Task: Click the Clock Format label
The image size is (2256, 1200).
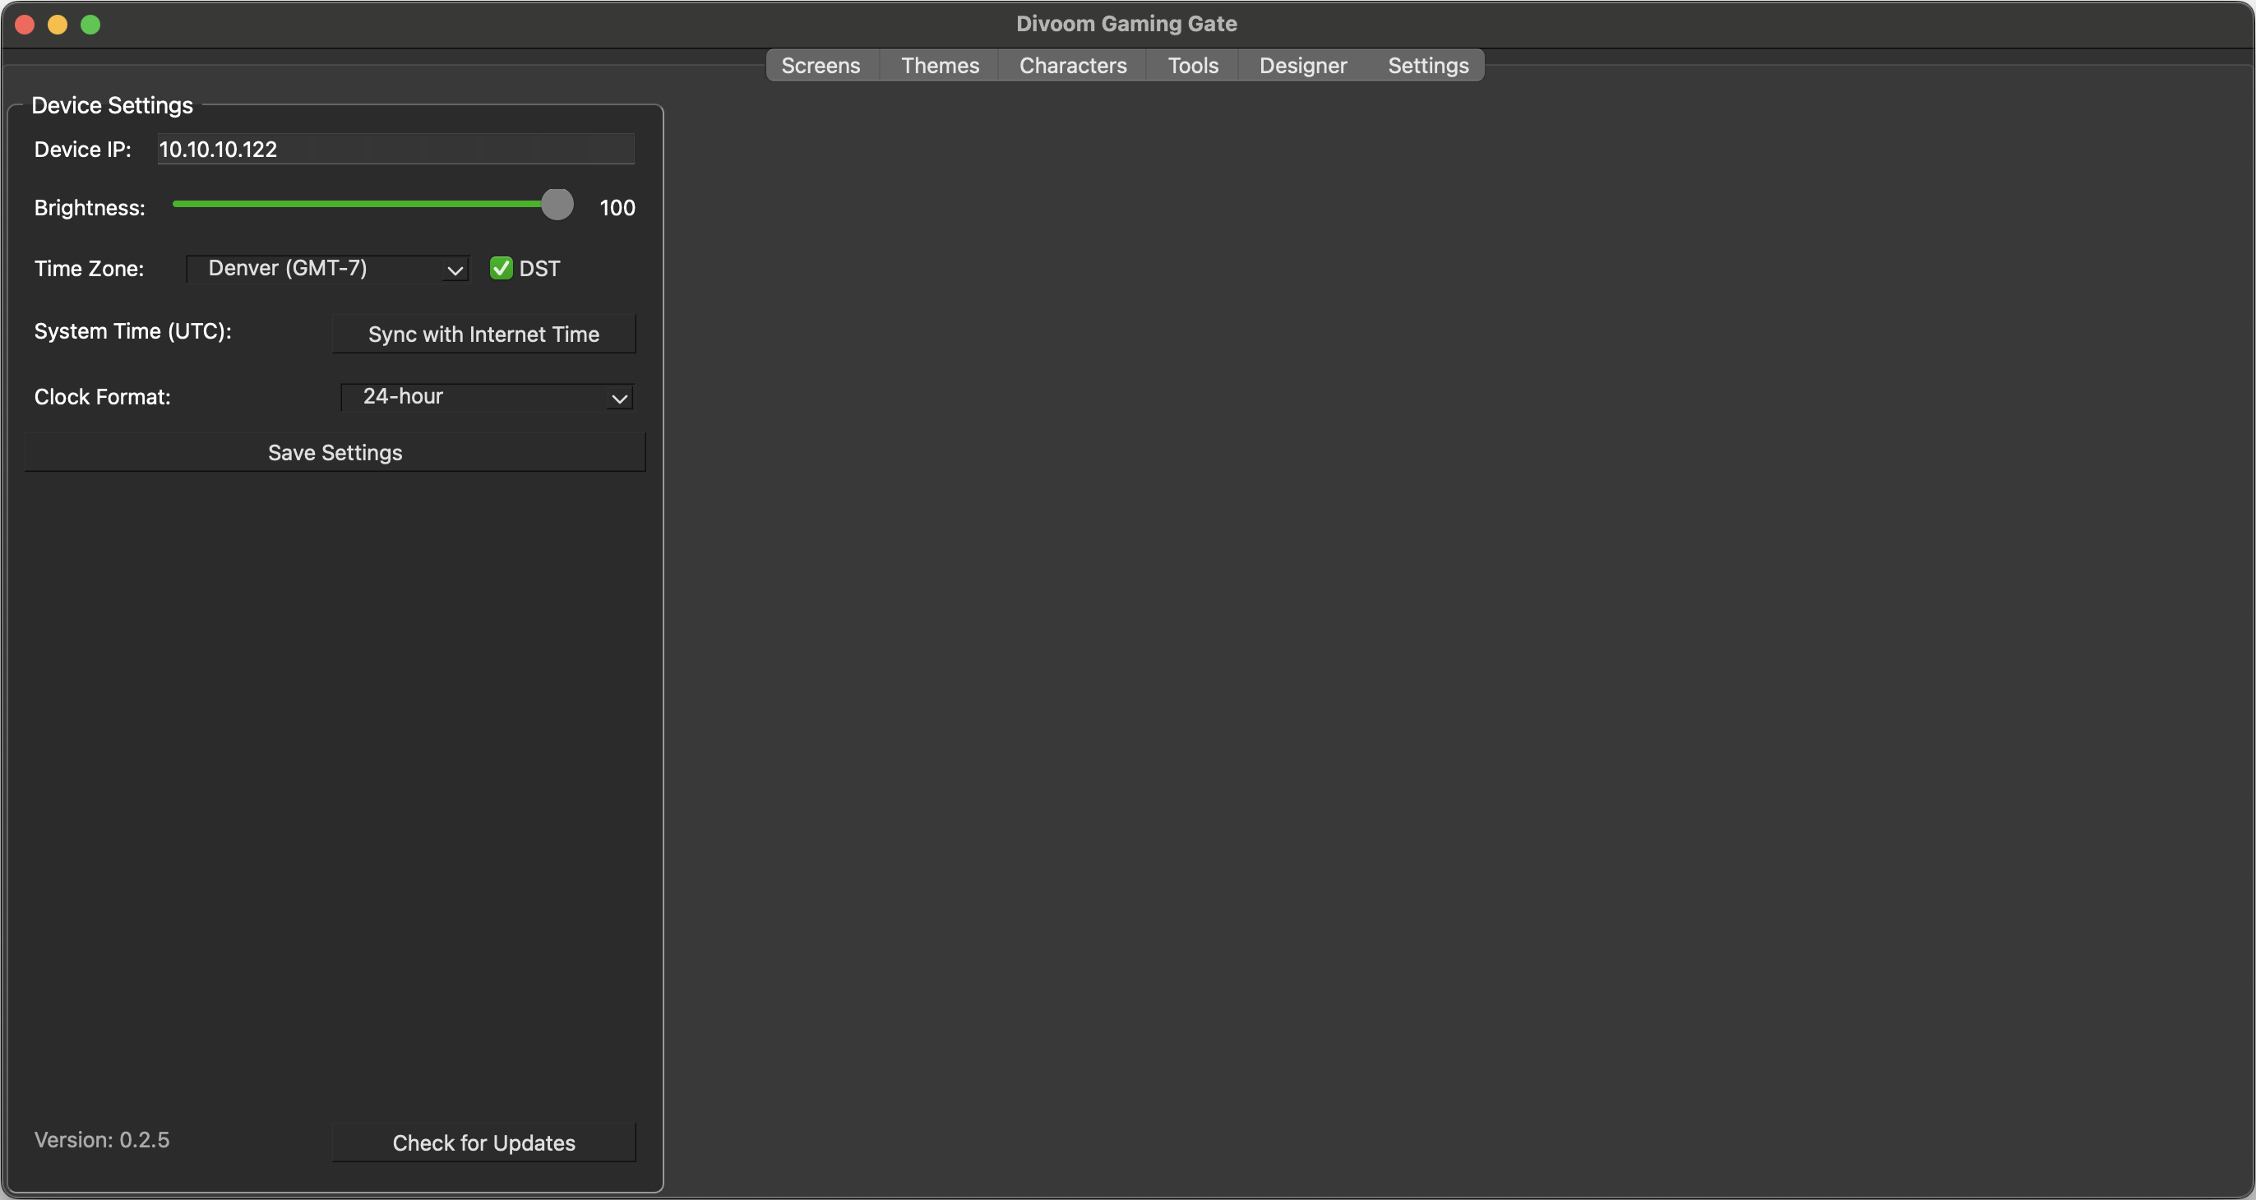Action: pos(103,397)
